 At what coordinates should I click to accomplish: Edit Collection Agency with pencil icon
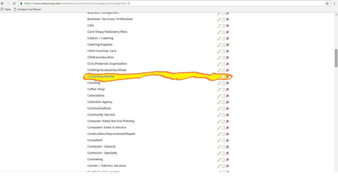click(219, 102)
